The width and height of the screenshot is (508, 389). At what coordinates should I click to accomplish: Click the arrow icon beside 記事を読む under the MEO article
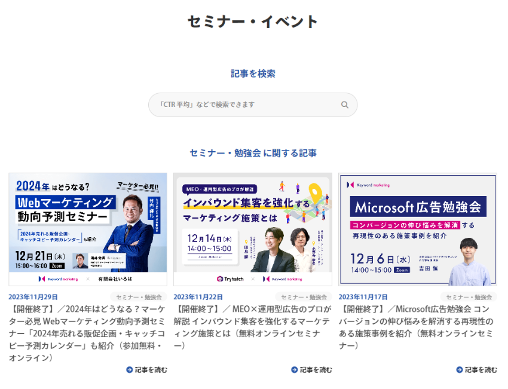295,370
